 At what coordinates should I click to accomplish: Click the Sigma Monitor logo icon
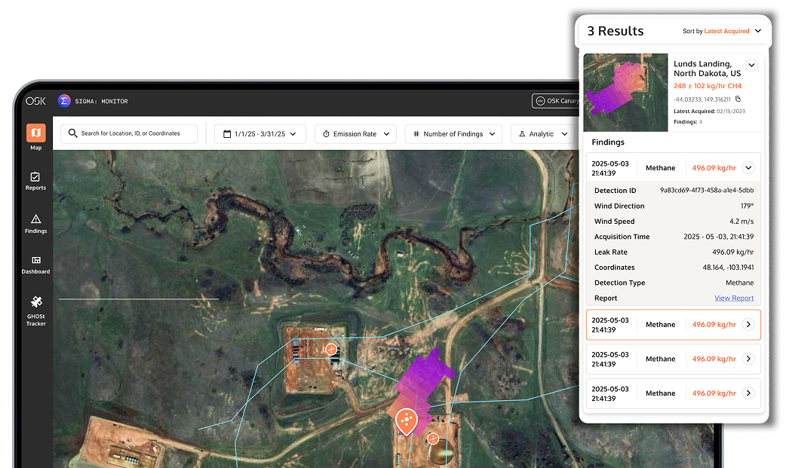pyautogui.click(x=64, y=101)
